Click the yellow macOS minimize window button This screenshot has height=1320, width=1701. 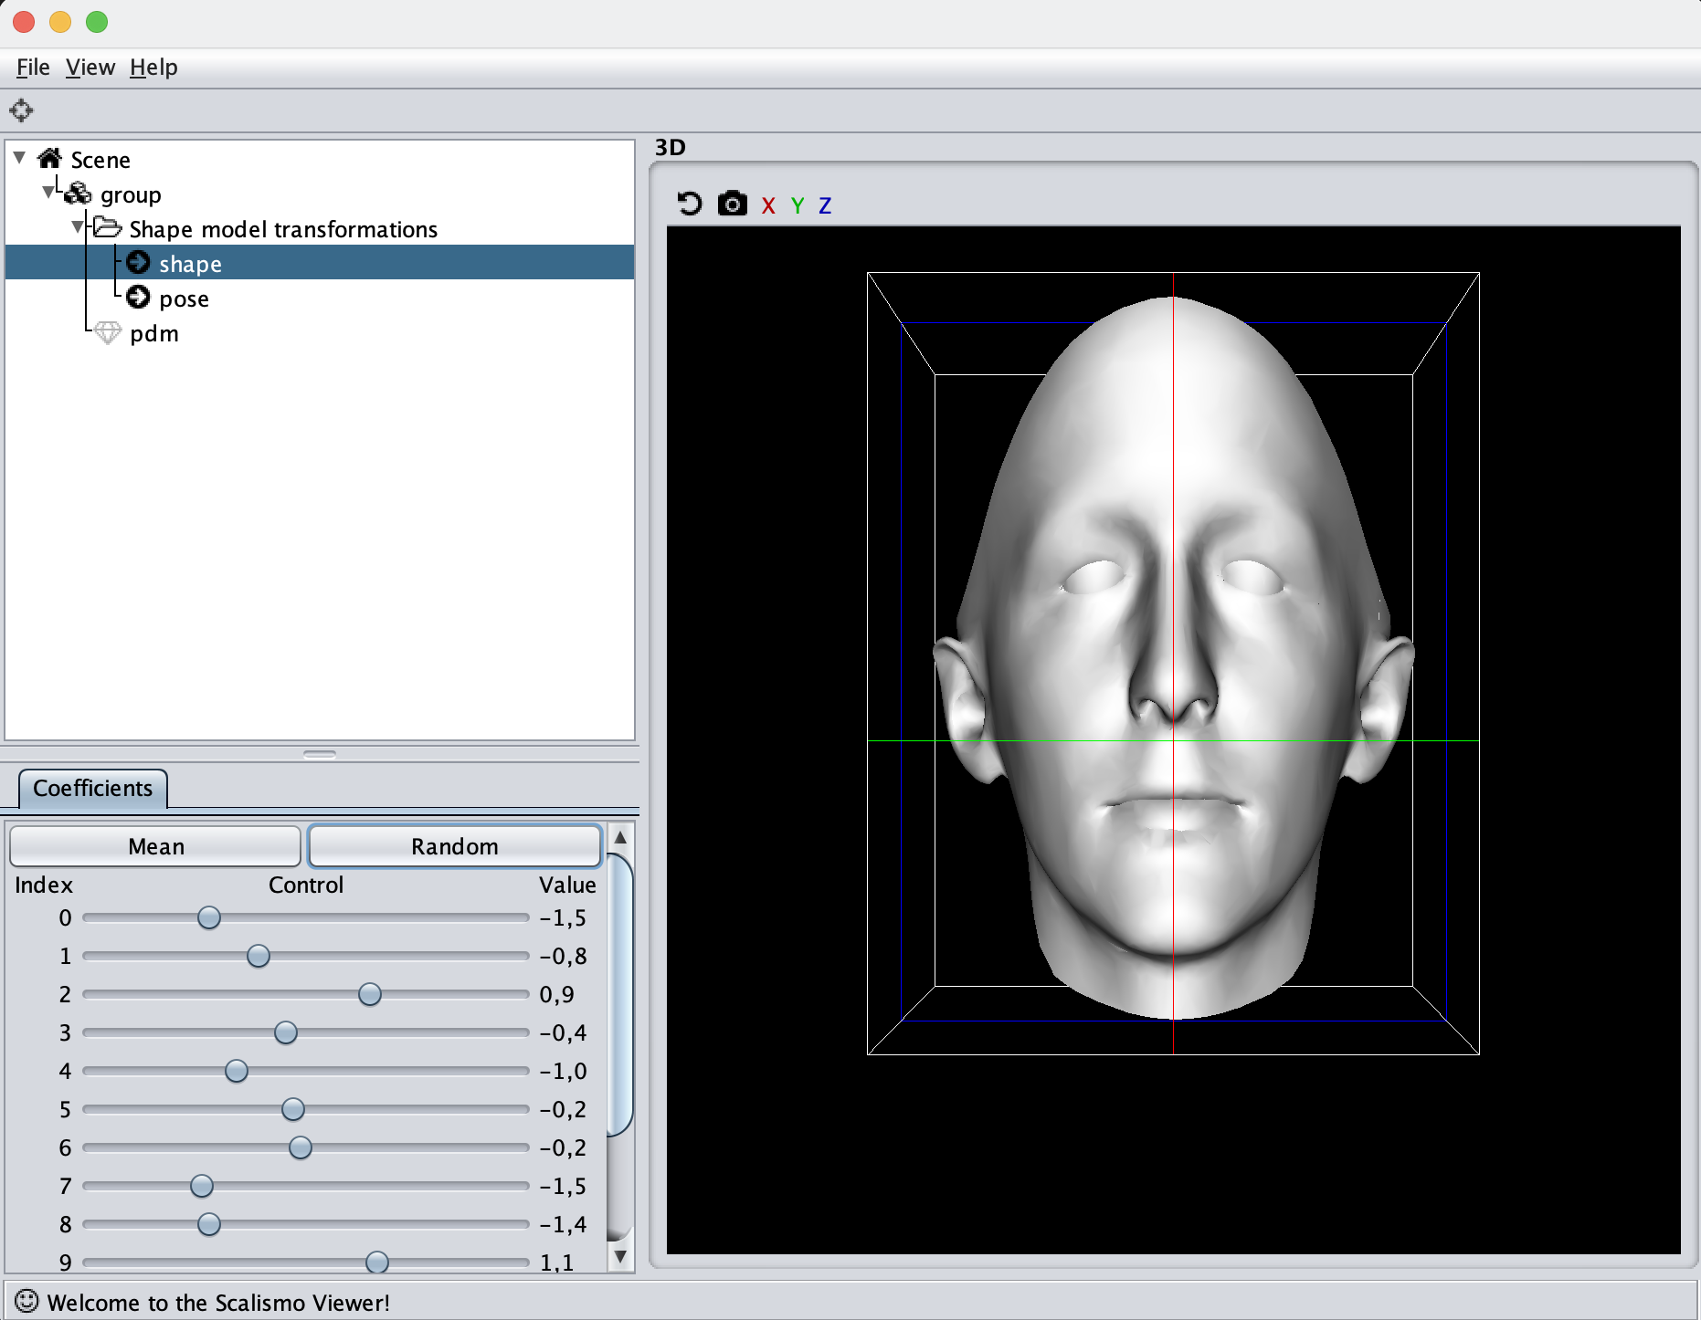click(x=60, y=22)
